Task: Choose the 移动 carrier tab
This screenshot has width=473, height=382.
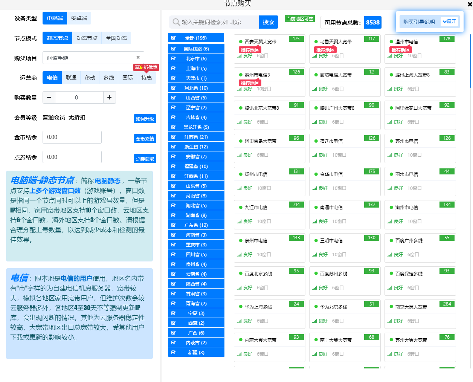Action: coord(90,78)
